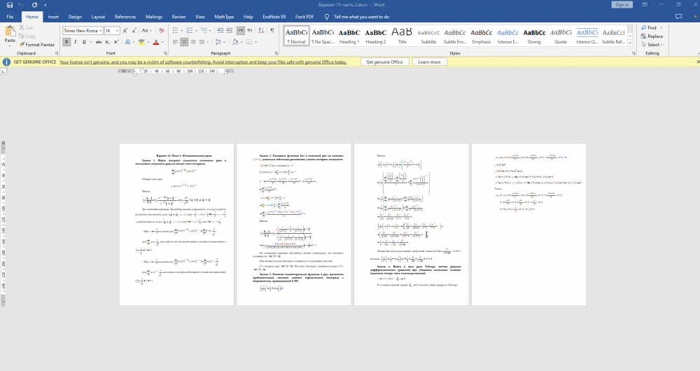Image resolution: width=700 pixels, height=371 pixels.
Task: Click the Sign in button
Action: pyautogui.click(x=622, y=4)
